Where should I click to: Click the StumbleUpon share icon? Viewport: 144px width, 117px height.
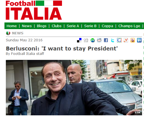[93, 40]
